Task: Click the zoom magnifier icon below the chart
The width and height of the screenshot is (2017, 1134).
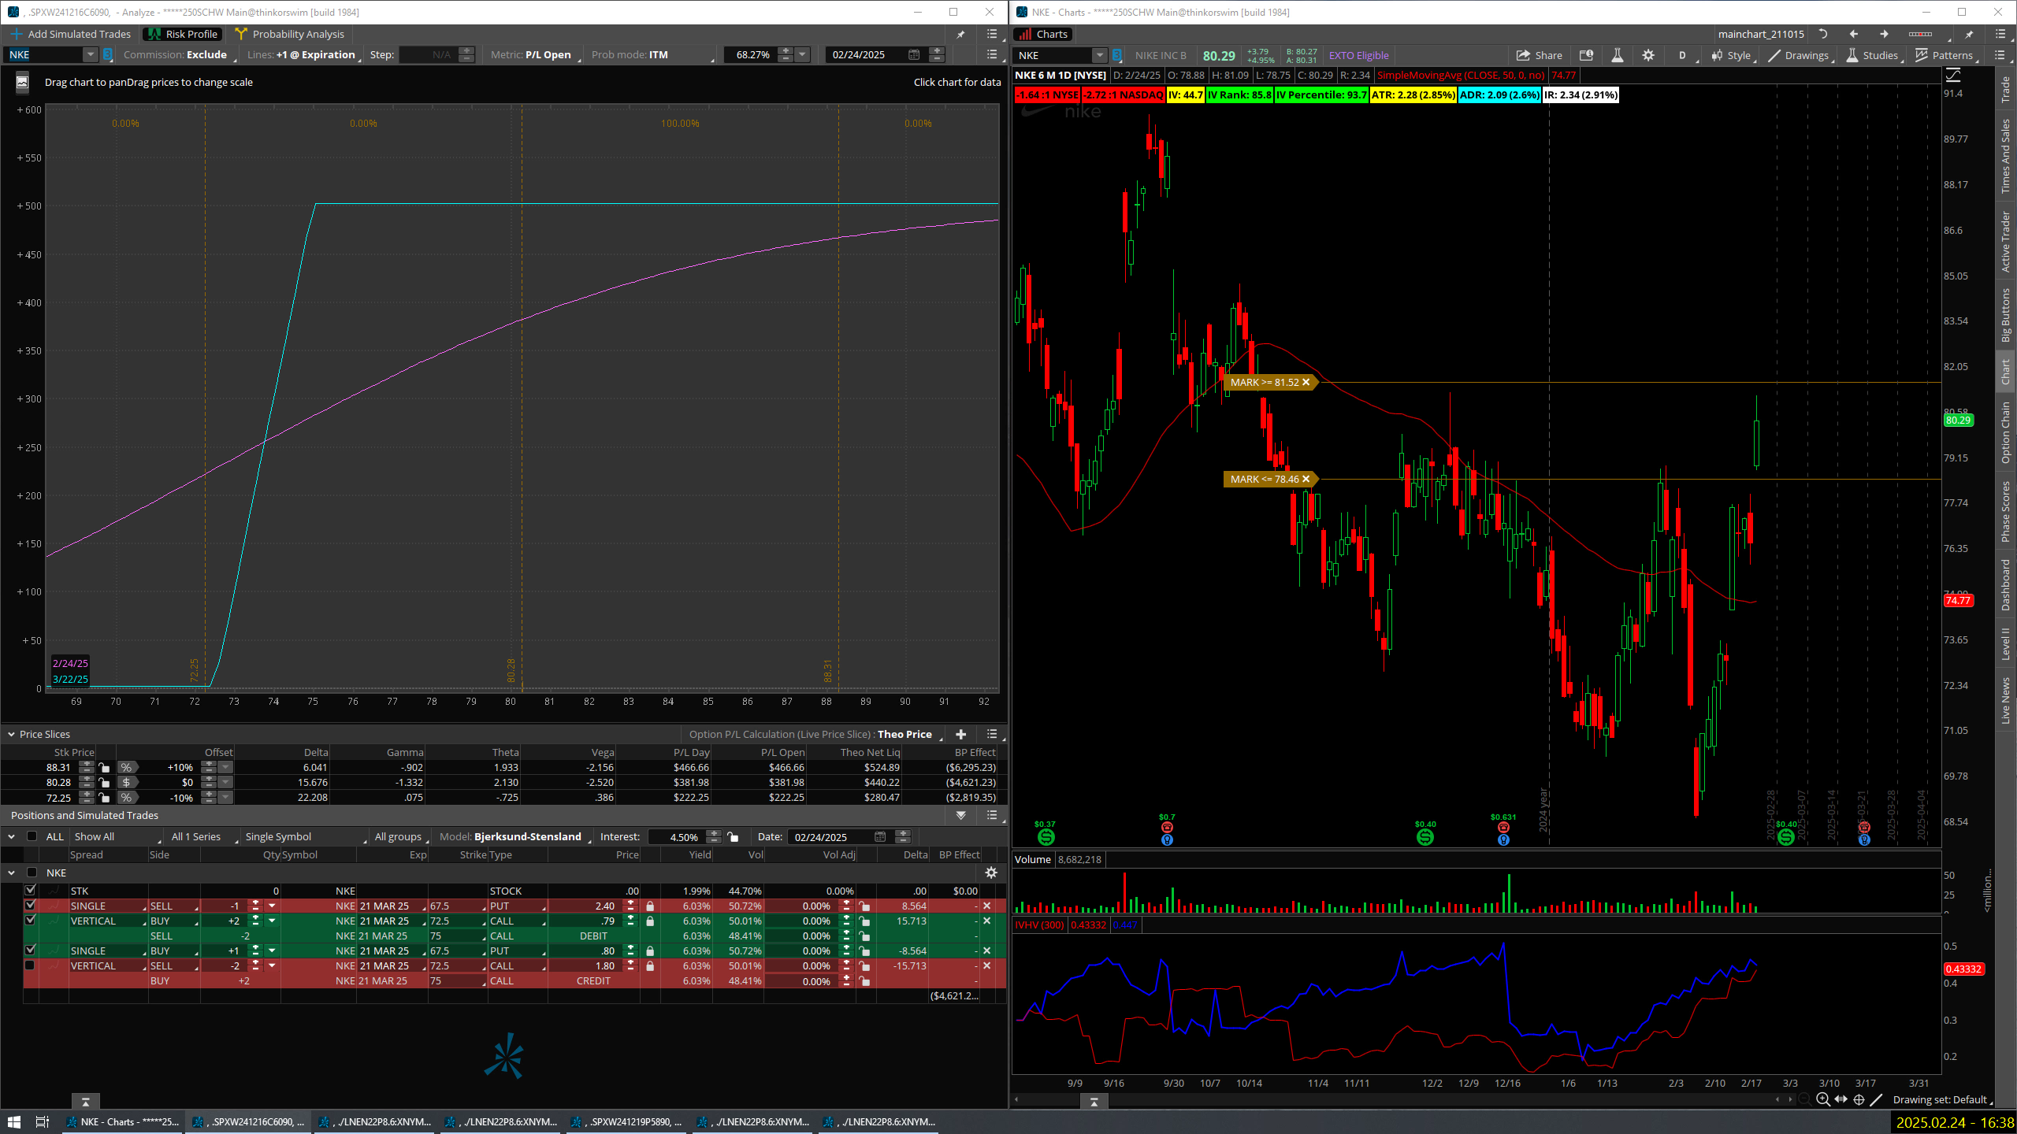Action: click(1822, 1099)
